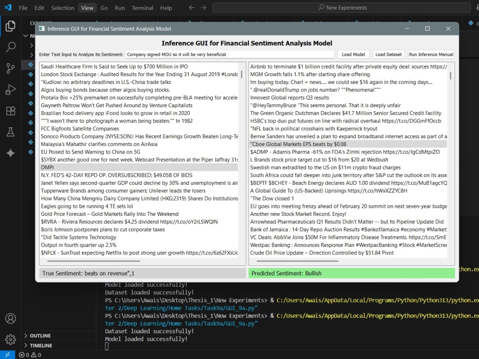Screen dimensions: 479x359
Task: Select 'FCC Bigfoots Satellite Companies' row
Action: (x=139, y=128)
